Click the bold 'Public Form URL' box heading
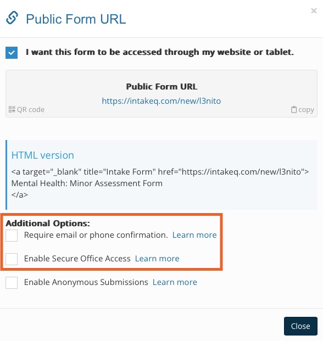 [161, 87]
